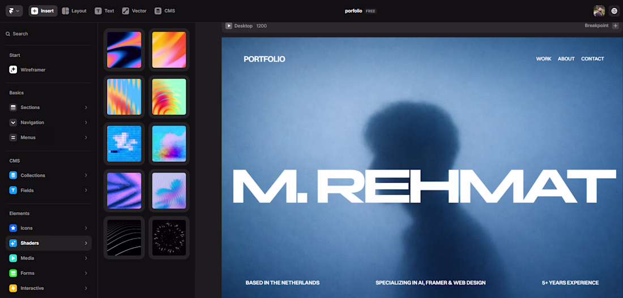Open the CMS tab in toolbar
Viewport: 623px width, 298px height.
pos(165,11)
